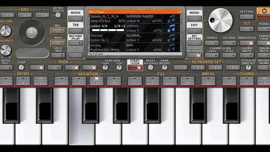The image size is (270, 152).
Task: Open the Mode button
Action: (x=76, y=19)
